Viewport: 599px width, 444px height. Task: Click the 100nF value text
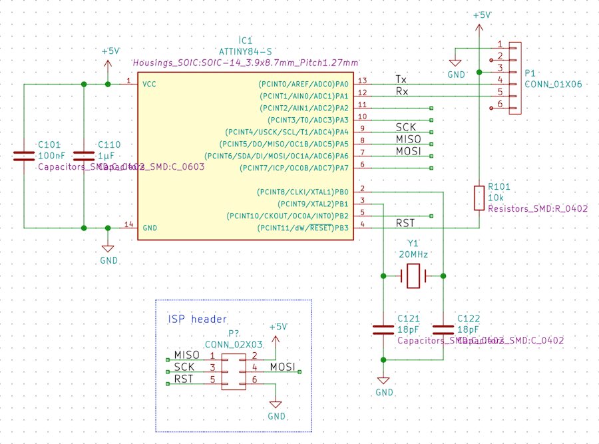coord(51,156)
